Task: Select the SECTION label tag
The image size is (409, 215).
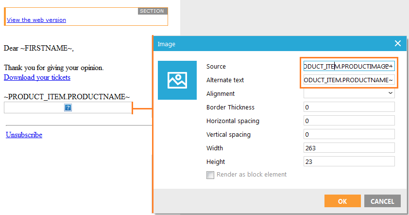Action: [153, 11]
